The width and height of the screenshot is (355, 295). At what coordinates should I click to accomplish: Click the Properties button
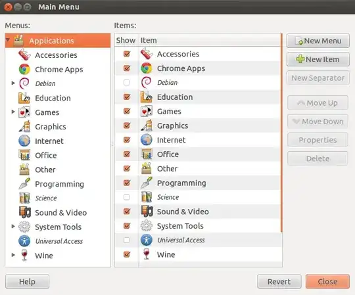pyautogui.click(x=318, y=140)
